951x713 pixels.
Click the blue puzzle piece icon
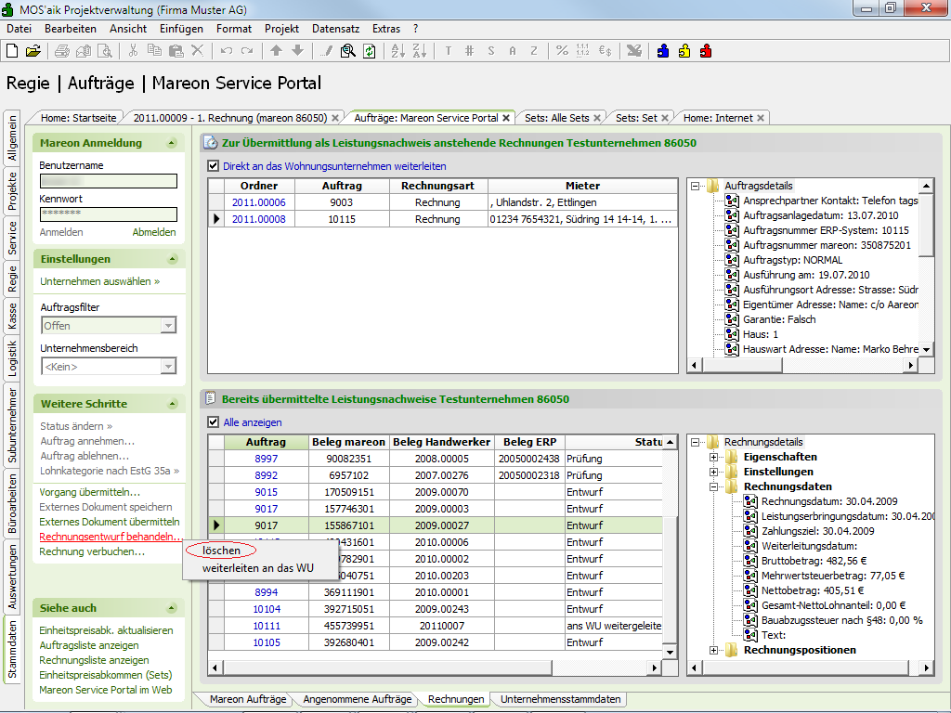click(663, 51)
